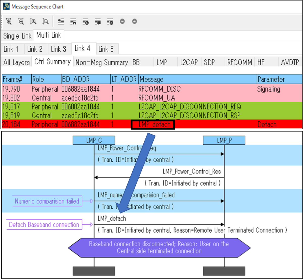Click the Role column header
303x279 pixels.
(46, 79)
